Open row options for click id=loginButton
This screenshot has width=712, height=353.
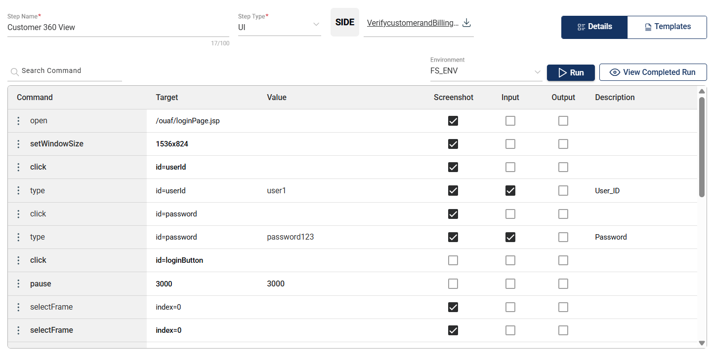coord(18,260)
